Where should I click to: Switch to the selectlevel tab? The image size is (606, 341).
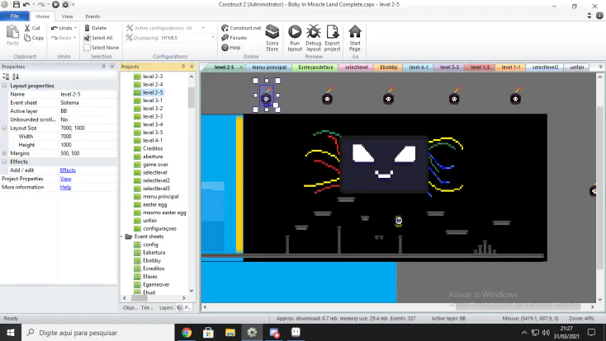tap(356, 67)
